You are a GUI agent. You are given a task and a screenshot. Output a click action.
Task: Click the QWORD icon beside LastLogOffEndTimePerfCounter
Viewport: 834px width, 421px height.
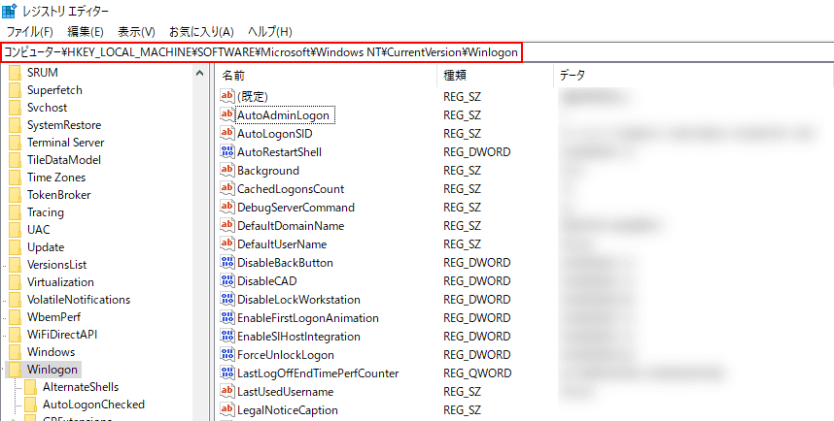point(227,372)
